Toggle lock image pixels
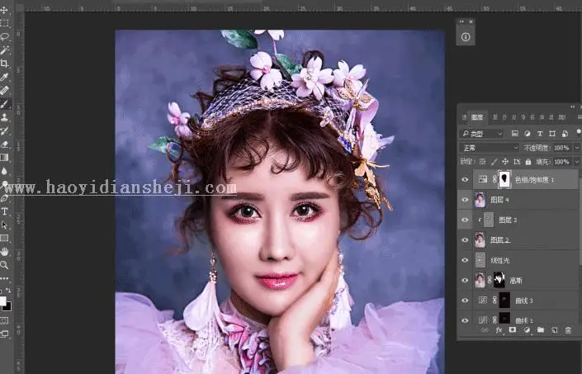582x374 pixels. (494, 162)
